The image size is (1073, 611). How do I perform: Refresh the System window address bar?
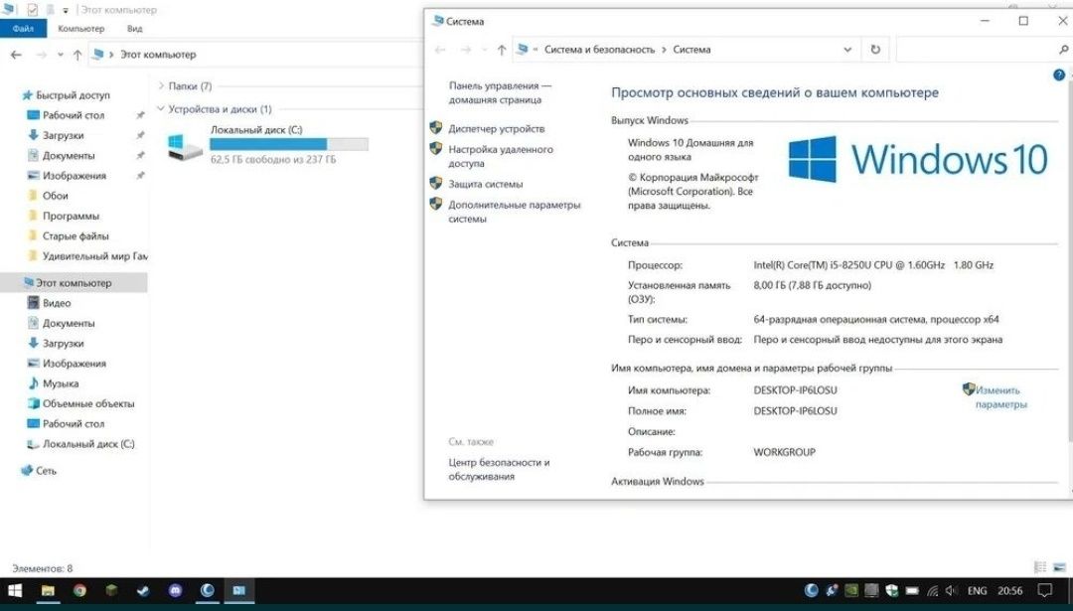pos(875,50)
